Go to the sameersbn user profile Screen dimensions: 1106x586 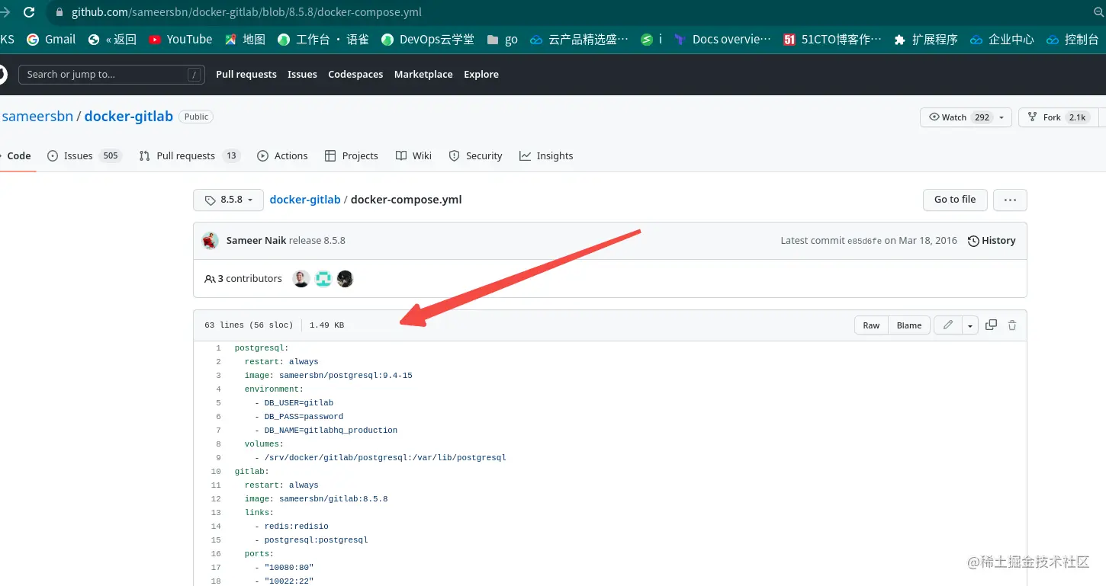tap(37, 117)
